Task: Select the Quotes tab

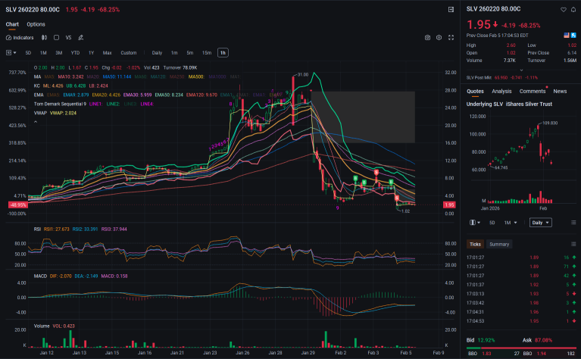Action: [475, 91]
